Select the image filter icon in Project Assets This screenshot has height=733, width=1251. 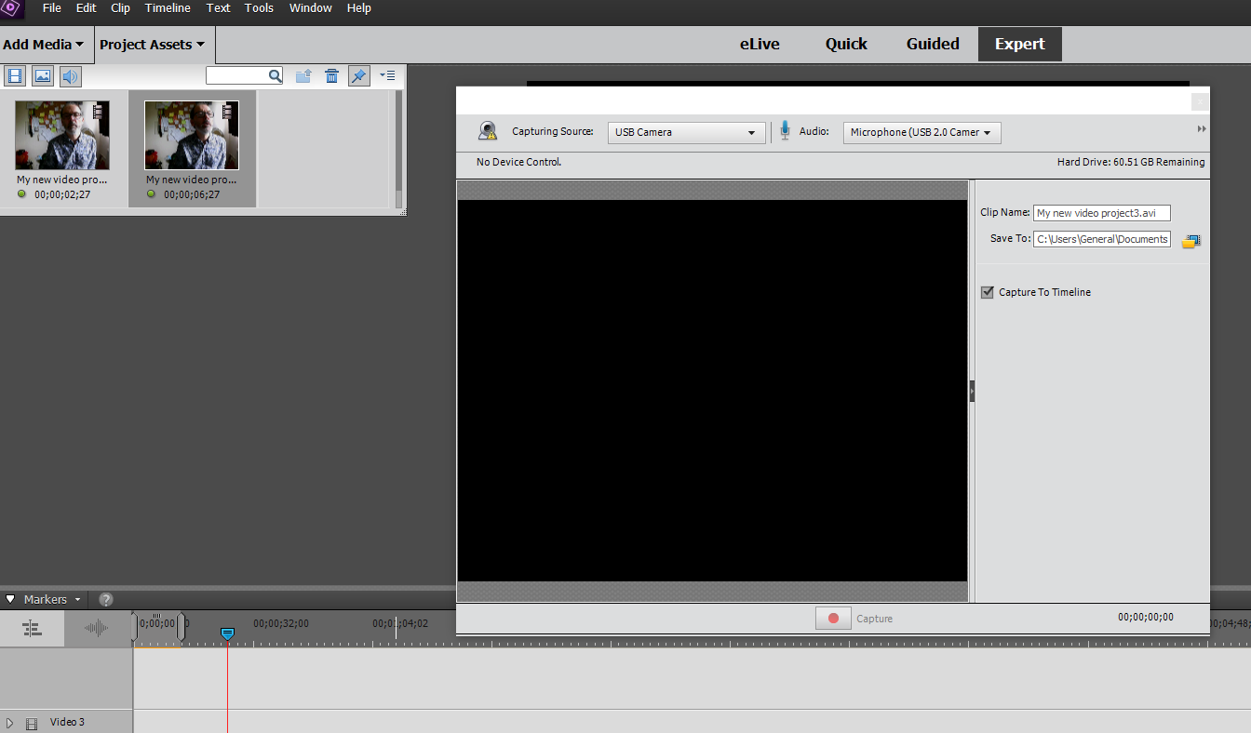point(42,75)
